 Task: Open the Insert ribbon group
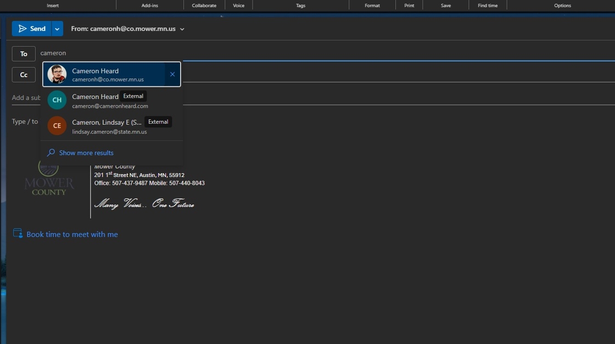tap(53, 5)
